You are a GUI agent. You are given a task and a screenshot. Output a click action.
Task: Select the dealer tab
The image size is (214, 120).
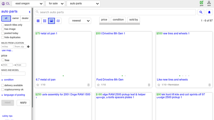tap(25, 18)
